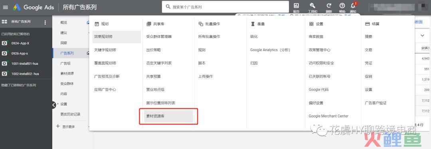Collapse the side panel with the arrow button
The width and height of the screenshot is (431, 149).
click(x=54, y=105)
